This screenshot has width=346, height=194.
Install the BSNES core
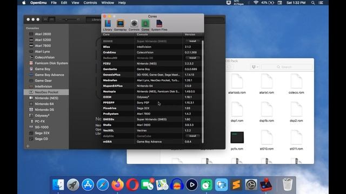click(x=192, y=41)
